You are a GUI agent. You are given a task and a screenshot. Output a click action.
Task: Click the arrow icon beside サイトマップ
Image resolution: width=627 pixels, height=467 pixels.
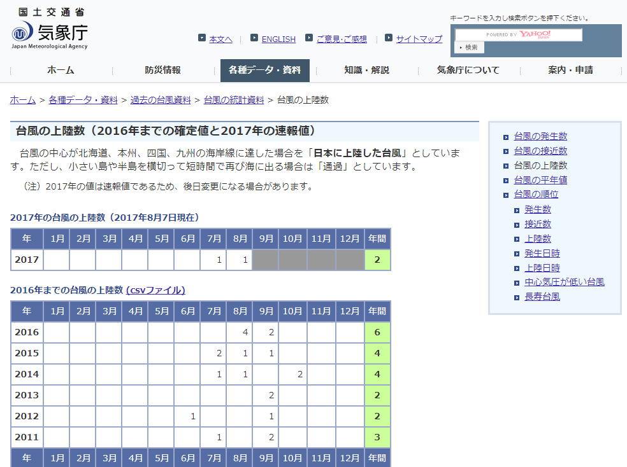[389, 38]
